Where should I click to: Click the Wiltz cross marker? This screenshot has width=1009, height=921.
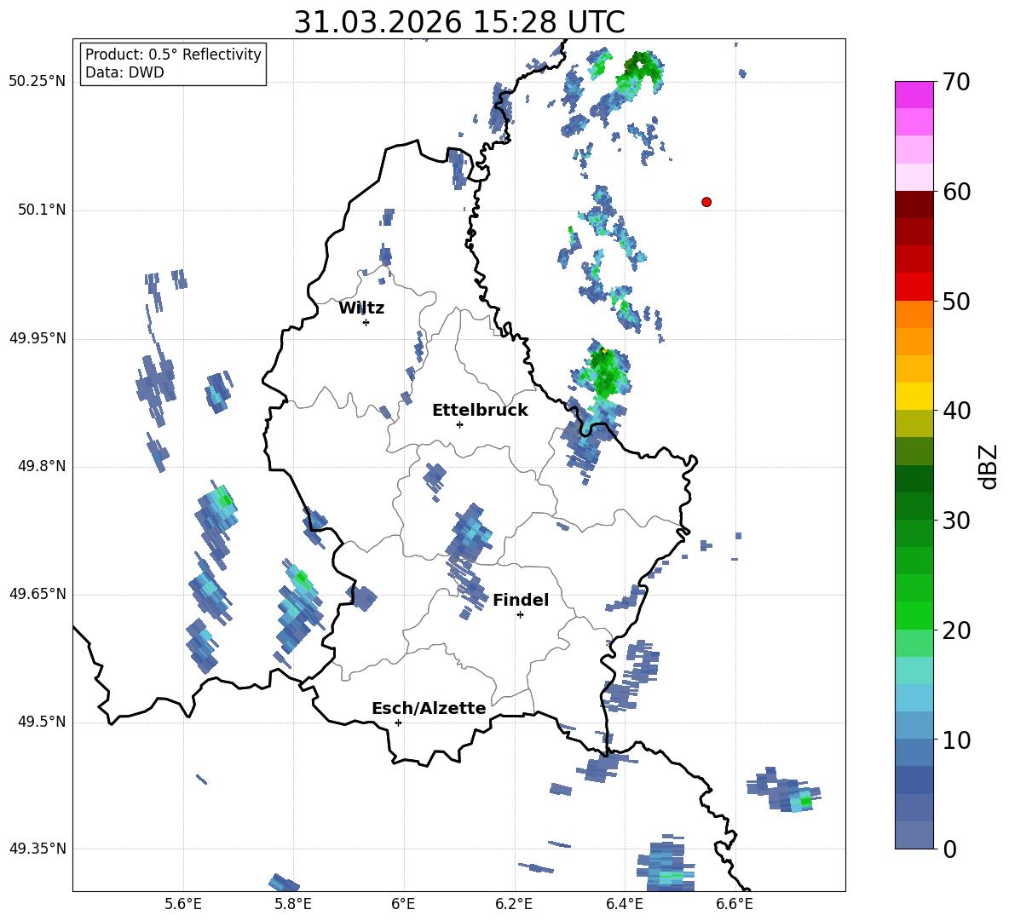coord(366,322)
